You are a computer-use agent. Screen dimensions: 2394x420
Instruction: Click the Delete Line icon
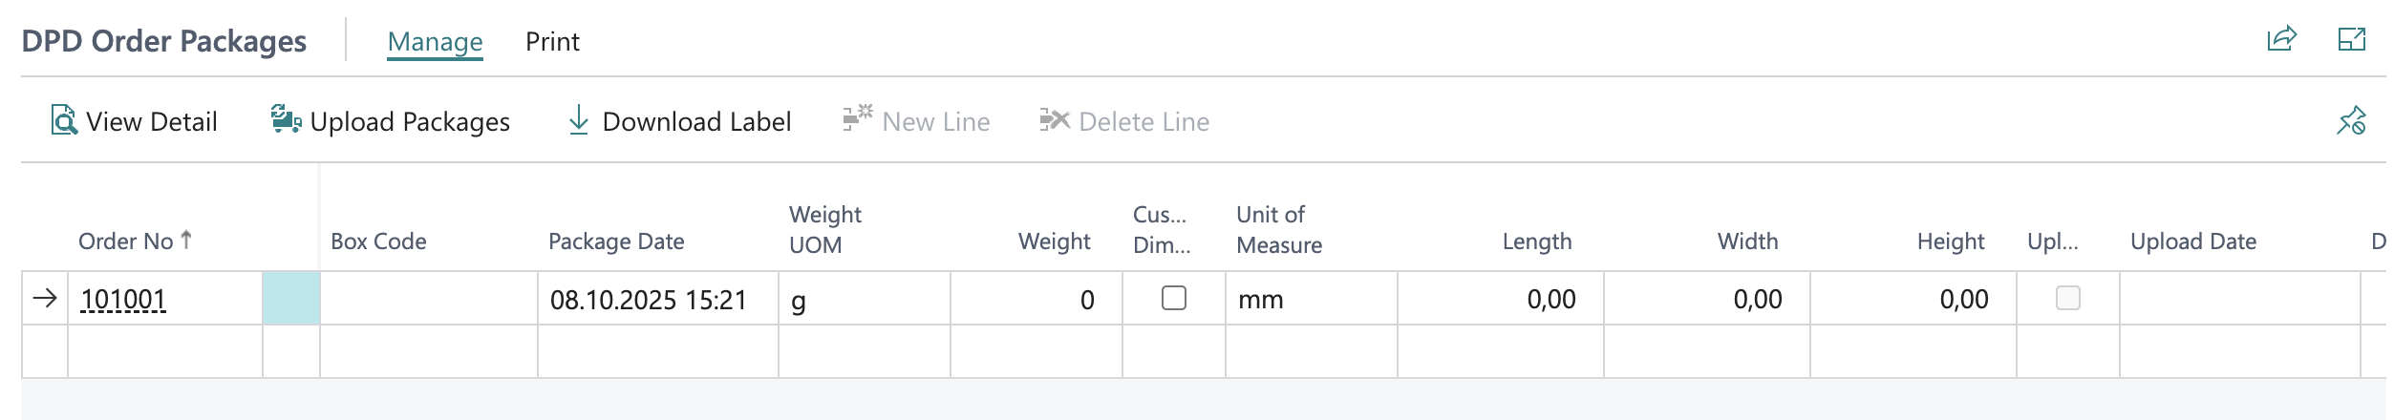tap(1054, 120)
